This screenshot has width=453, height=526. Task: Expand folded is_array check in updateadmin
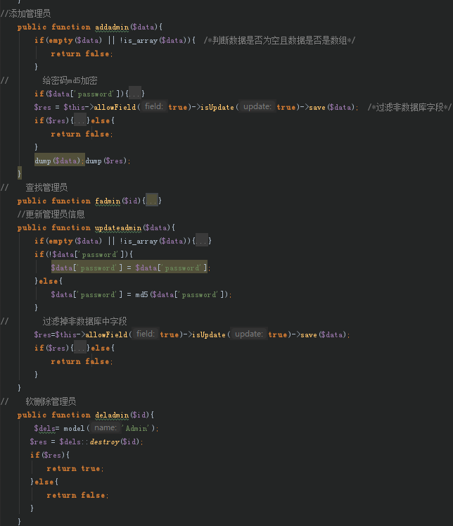(202, 241)
